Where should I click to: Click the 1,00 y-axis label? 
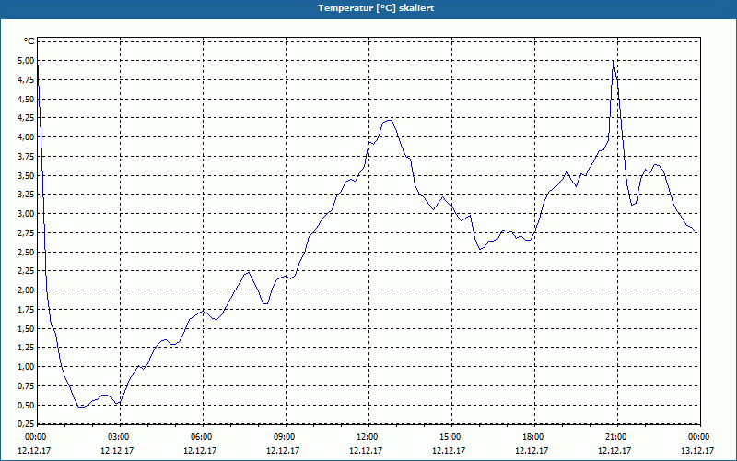(26, 367)
